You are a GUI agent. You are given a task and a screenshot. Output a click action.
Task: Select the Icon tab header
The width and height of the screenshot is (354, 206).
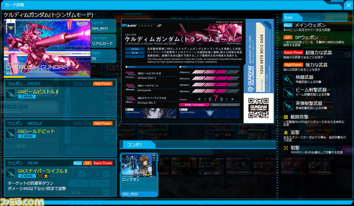292,17
